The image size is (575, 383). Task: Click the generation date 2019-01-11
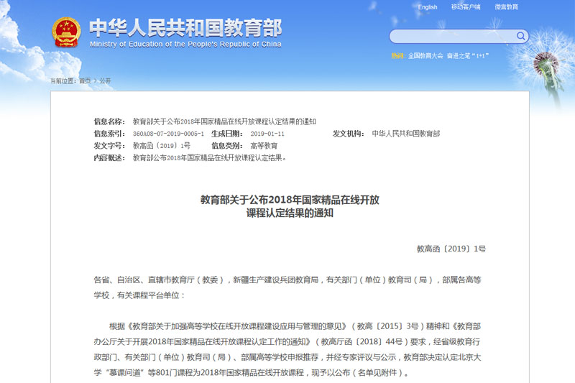267,134
